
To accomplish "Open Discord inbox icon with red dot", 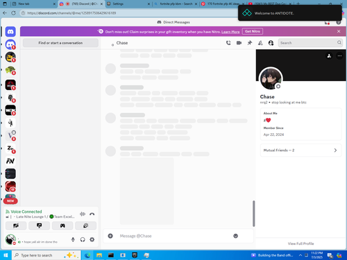I will (x=327, y=22).
